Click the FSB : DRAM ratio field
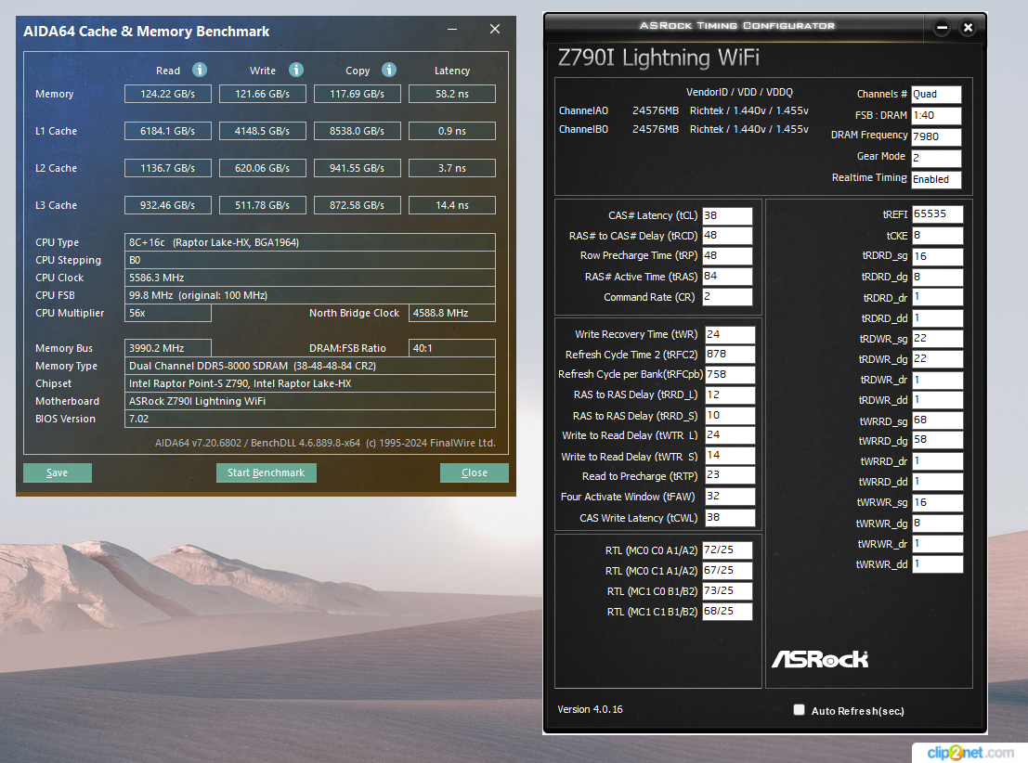 pos(936,115)
